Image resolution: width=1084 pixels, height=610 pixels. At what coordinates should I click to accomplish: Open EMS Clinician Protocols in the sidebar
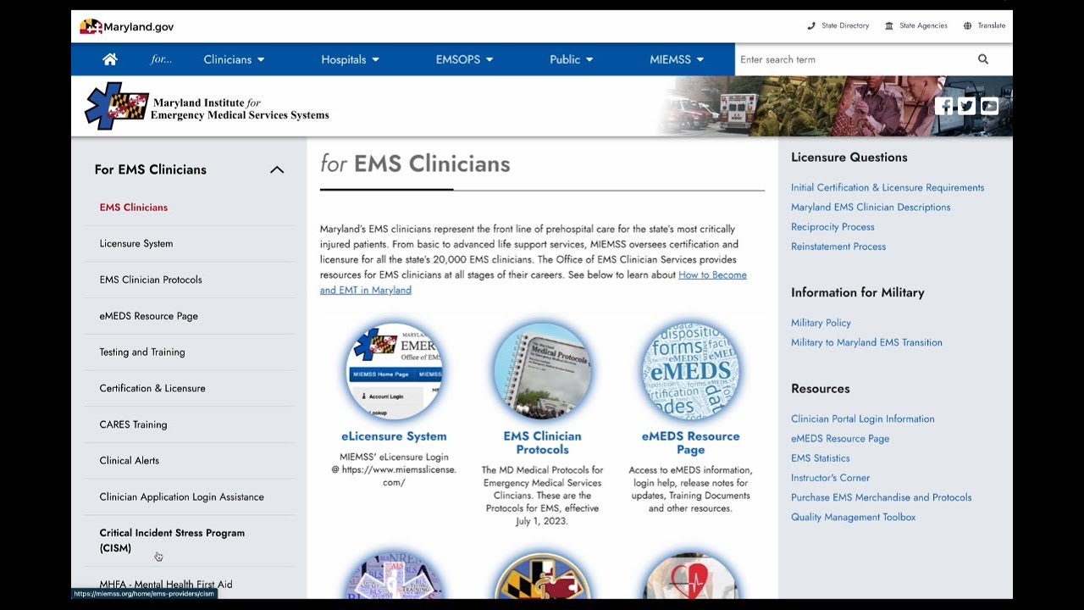(151, 280)
